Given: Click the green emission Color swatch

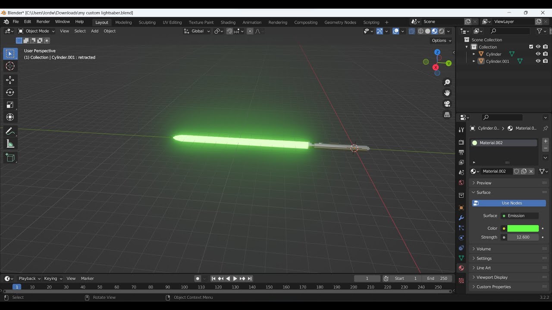Looking at the screenshot, I should 523,229.
